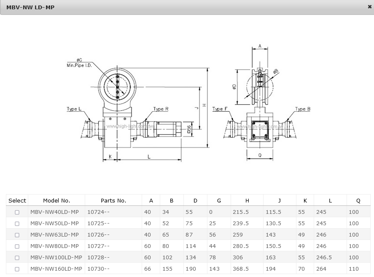Screen dimensions: 374x277
Task: Click the Select column header
Action: click(x=17, y=200)
